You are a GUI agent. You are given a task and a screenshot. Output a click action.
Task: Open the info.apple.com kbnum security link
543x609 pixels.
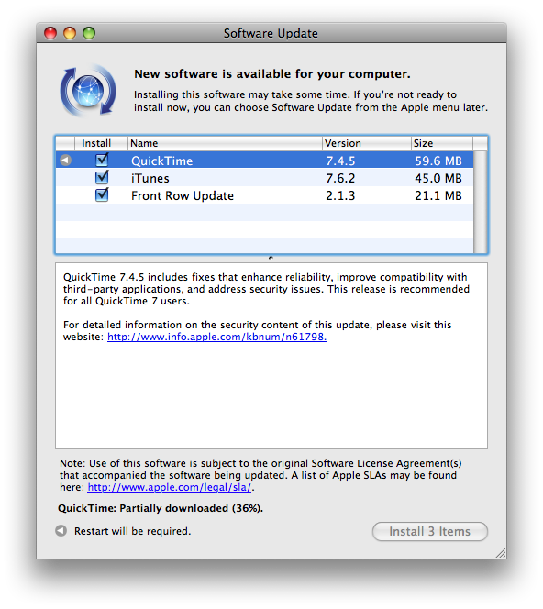click(217, 337)
